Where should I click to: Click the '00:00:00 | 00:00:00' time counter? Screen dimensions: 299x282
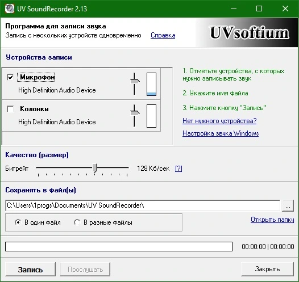tap(268, 247)
